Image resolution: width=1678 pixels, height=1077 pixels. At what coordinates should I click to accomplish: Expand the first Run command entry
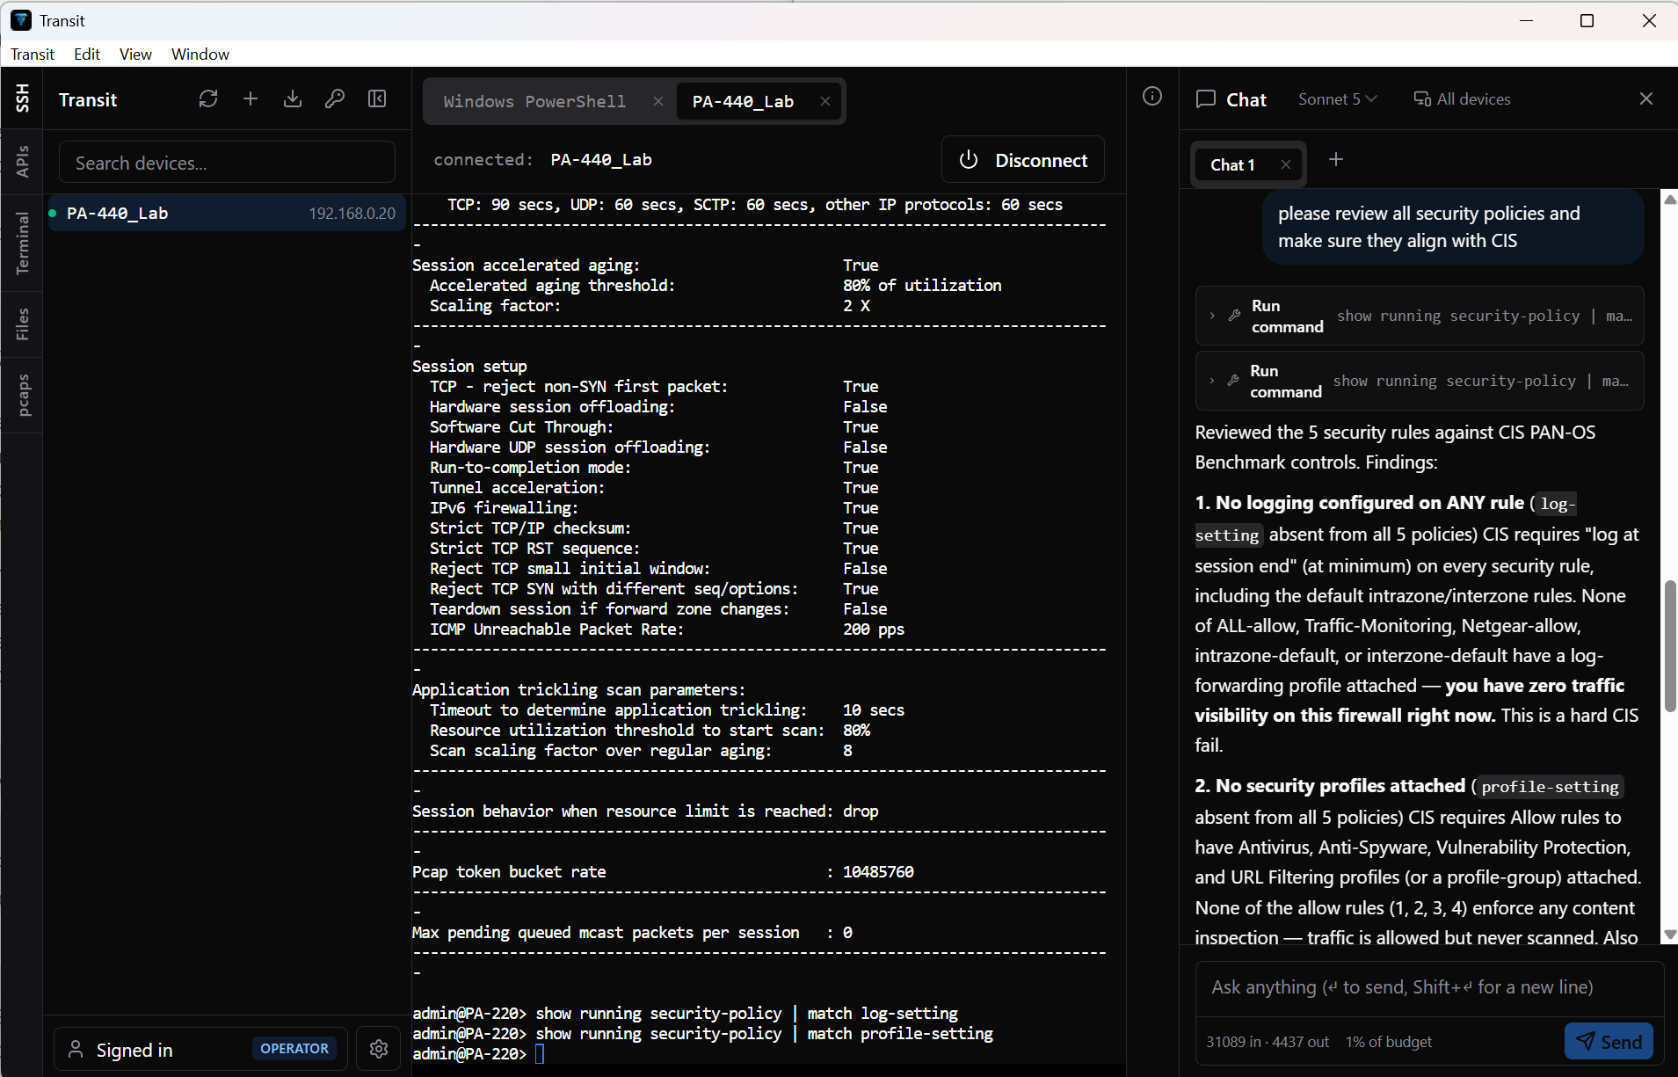pos(1420,316)
